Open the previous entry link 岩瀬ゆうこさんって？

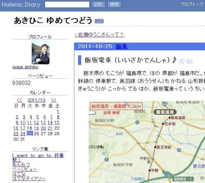coord(100,35)
